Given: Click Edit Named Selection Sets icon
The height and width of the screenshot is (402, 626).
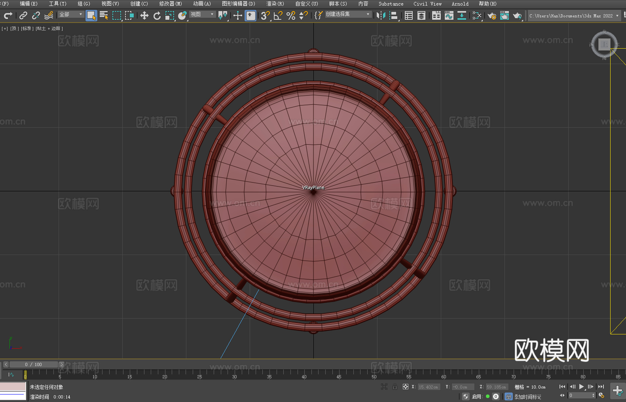Looking at the screenshot, I should click(318, 15).
